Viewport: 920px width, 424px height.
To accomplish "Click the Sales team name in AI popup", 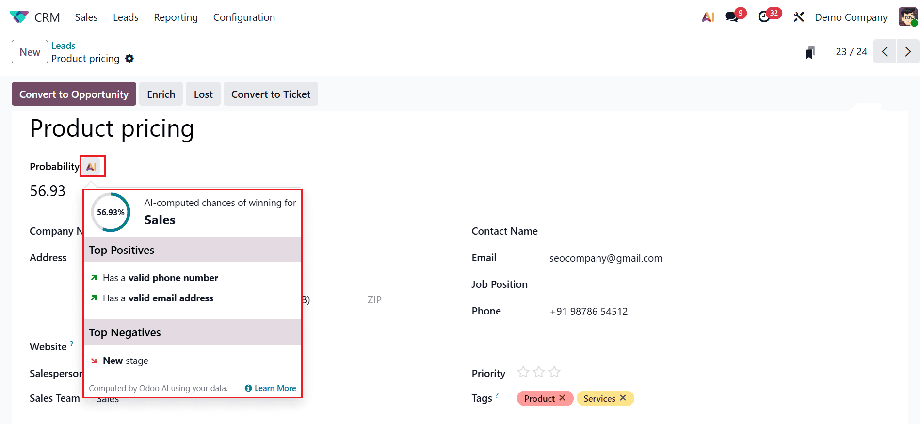I will point(160,220).
